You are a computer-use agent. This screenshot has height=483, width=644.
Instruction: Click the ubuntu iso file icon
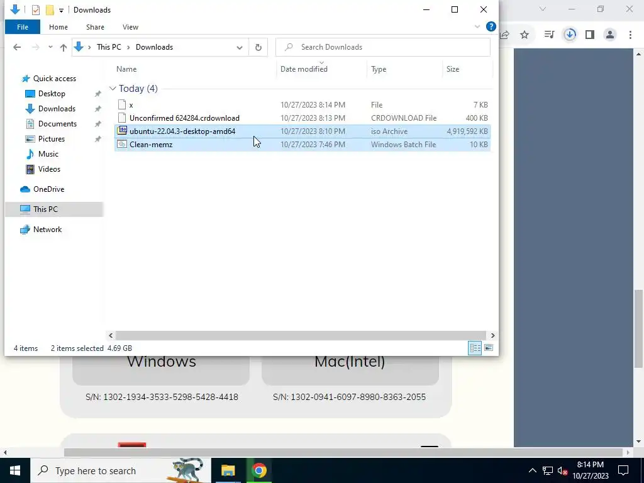click(x=122, y=131)
